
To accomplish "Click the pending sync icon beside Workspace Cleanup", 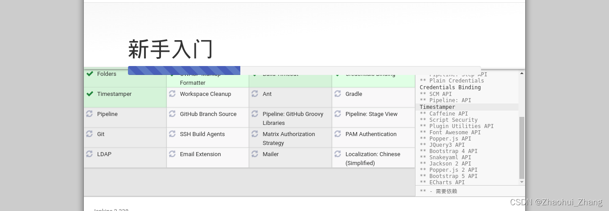I will (172, 94).
